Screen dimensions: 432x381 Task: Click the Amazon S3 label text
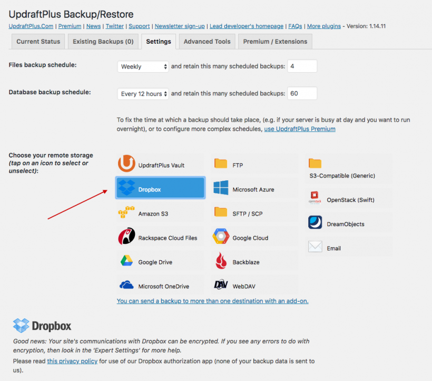pos(153,214)
